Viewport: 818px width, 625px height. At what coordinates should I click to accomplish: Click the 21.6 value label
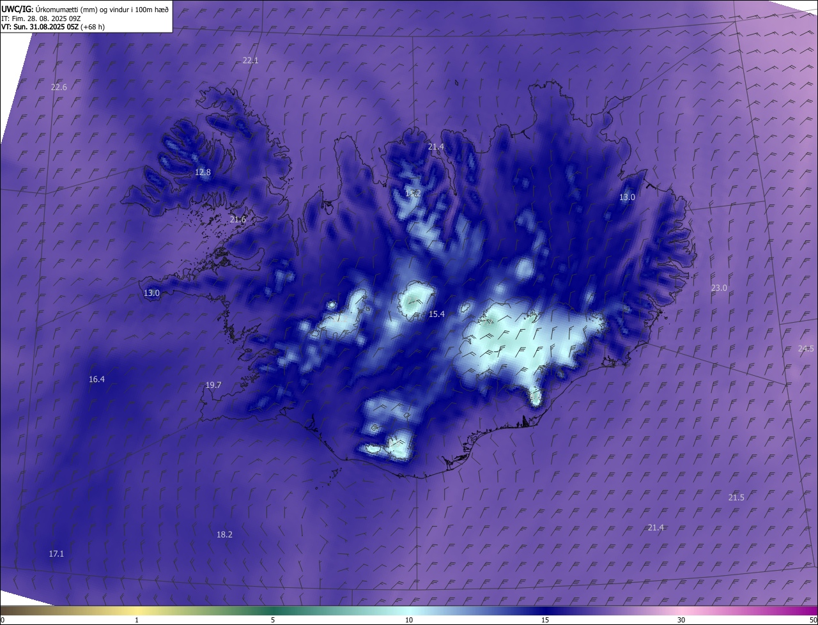pos(238,219)
